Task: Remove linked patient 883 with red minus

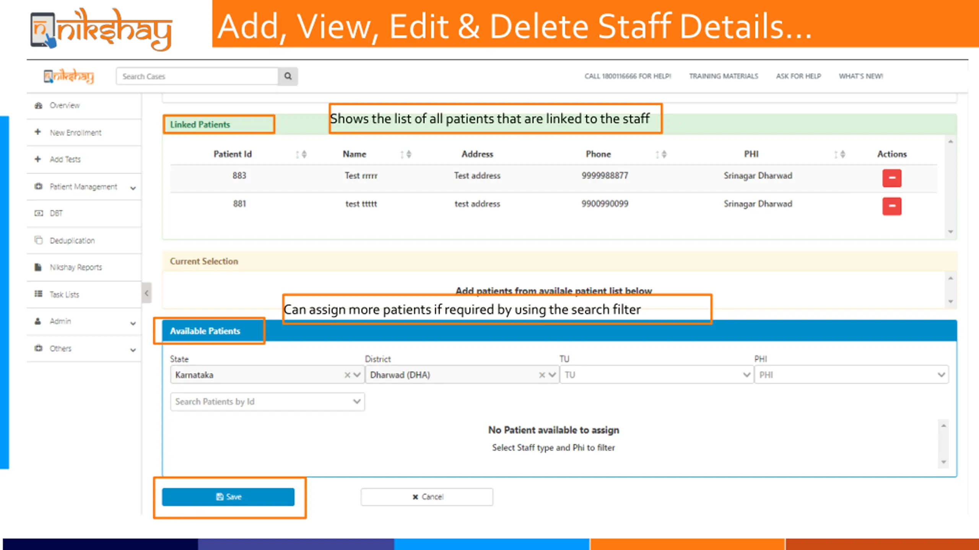Action: pyautogui.click(x=892, y=178)
